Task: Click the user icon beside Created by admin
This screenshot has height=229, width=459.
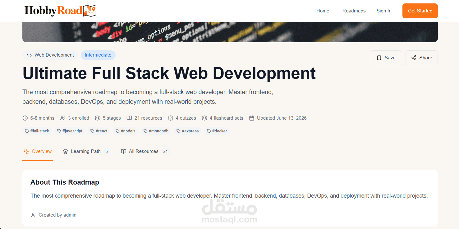Action: tap(33, 215)
